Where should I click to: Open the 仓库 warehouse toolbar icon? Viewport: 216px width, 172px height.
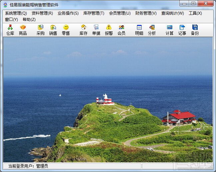[10, 30]
